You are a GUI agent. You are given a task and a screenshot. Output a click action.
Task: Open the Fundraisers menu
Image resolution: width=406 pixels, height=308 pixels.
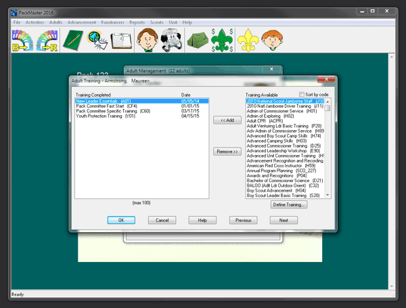(x=112, y=22)
